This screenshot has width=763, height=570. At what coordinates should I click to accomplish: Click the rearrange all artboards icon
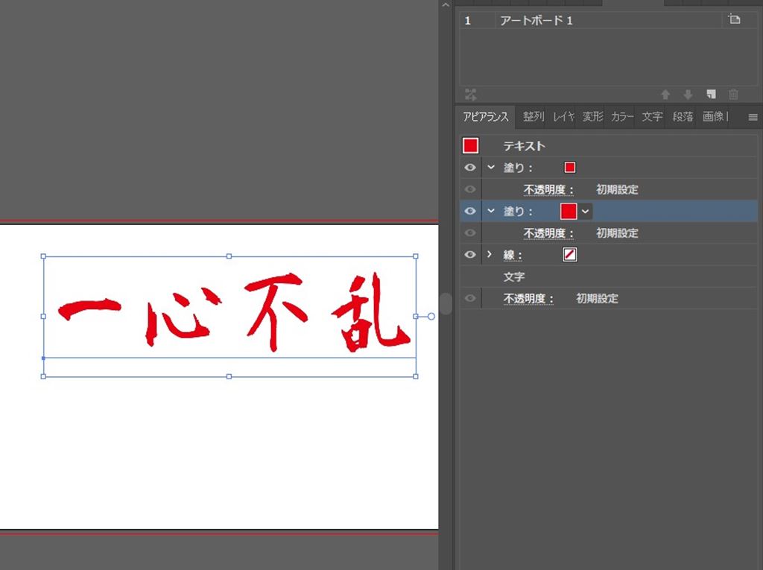pos(470,94)
